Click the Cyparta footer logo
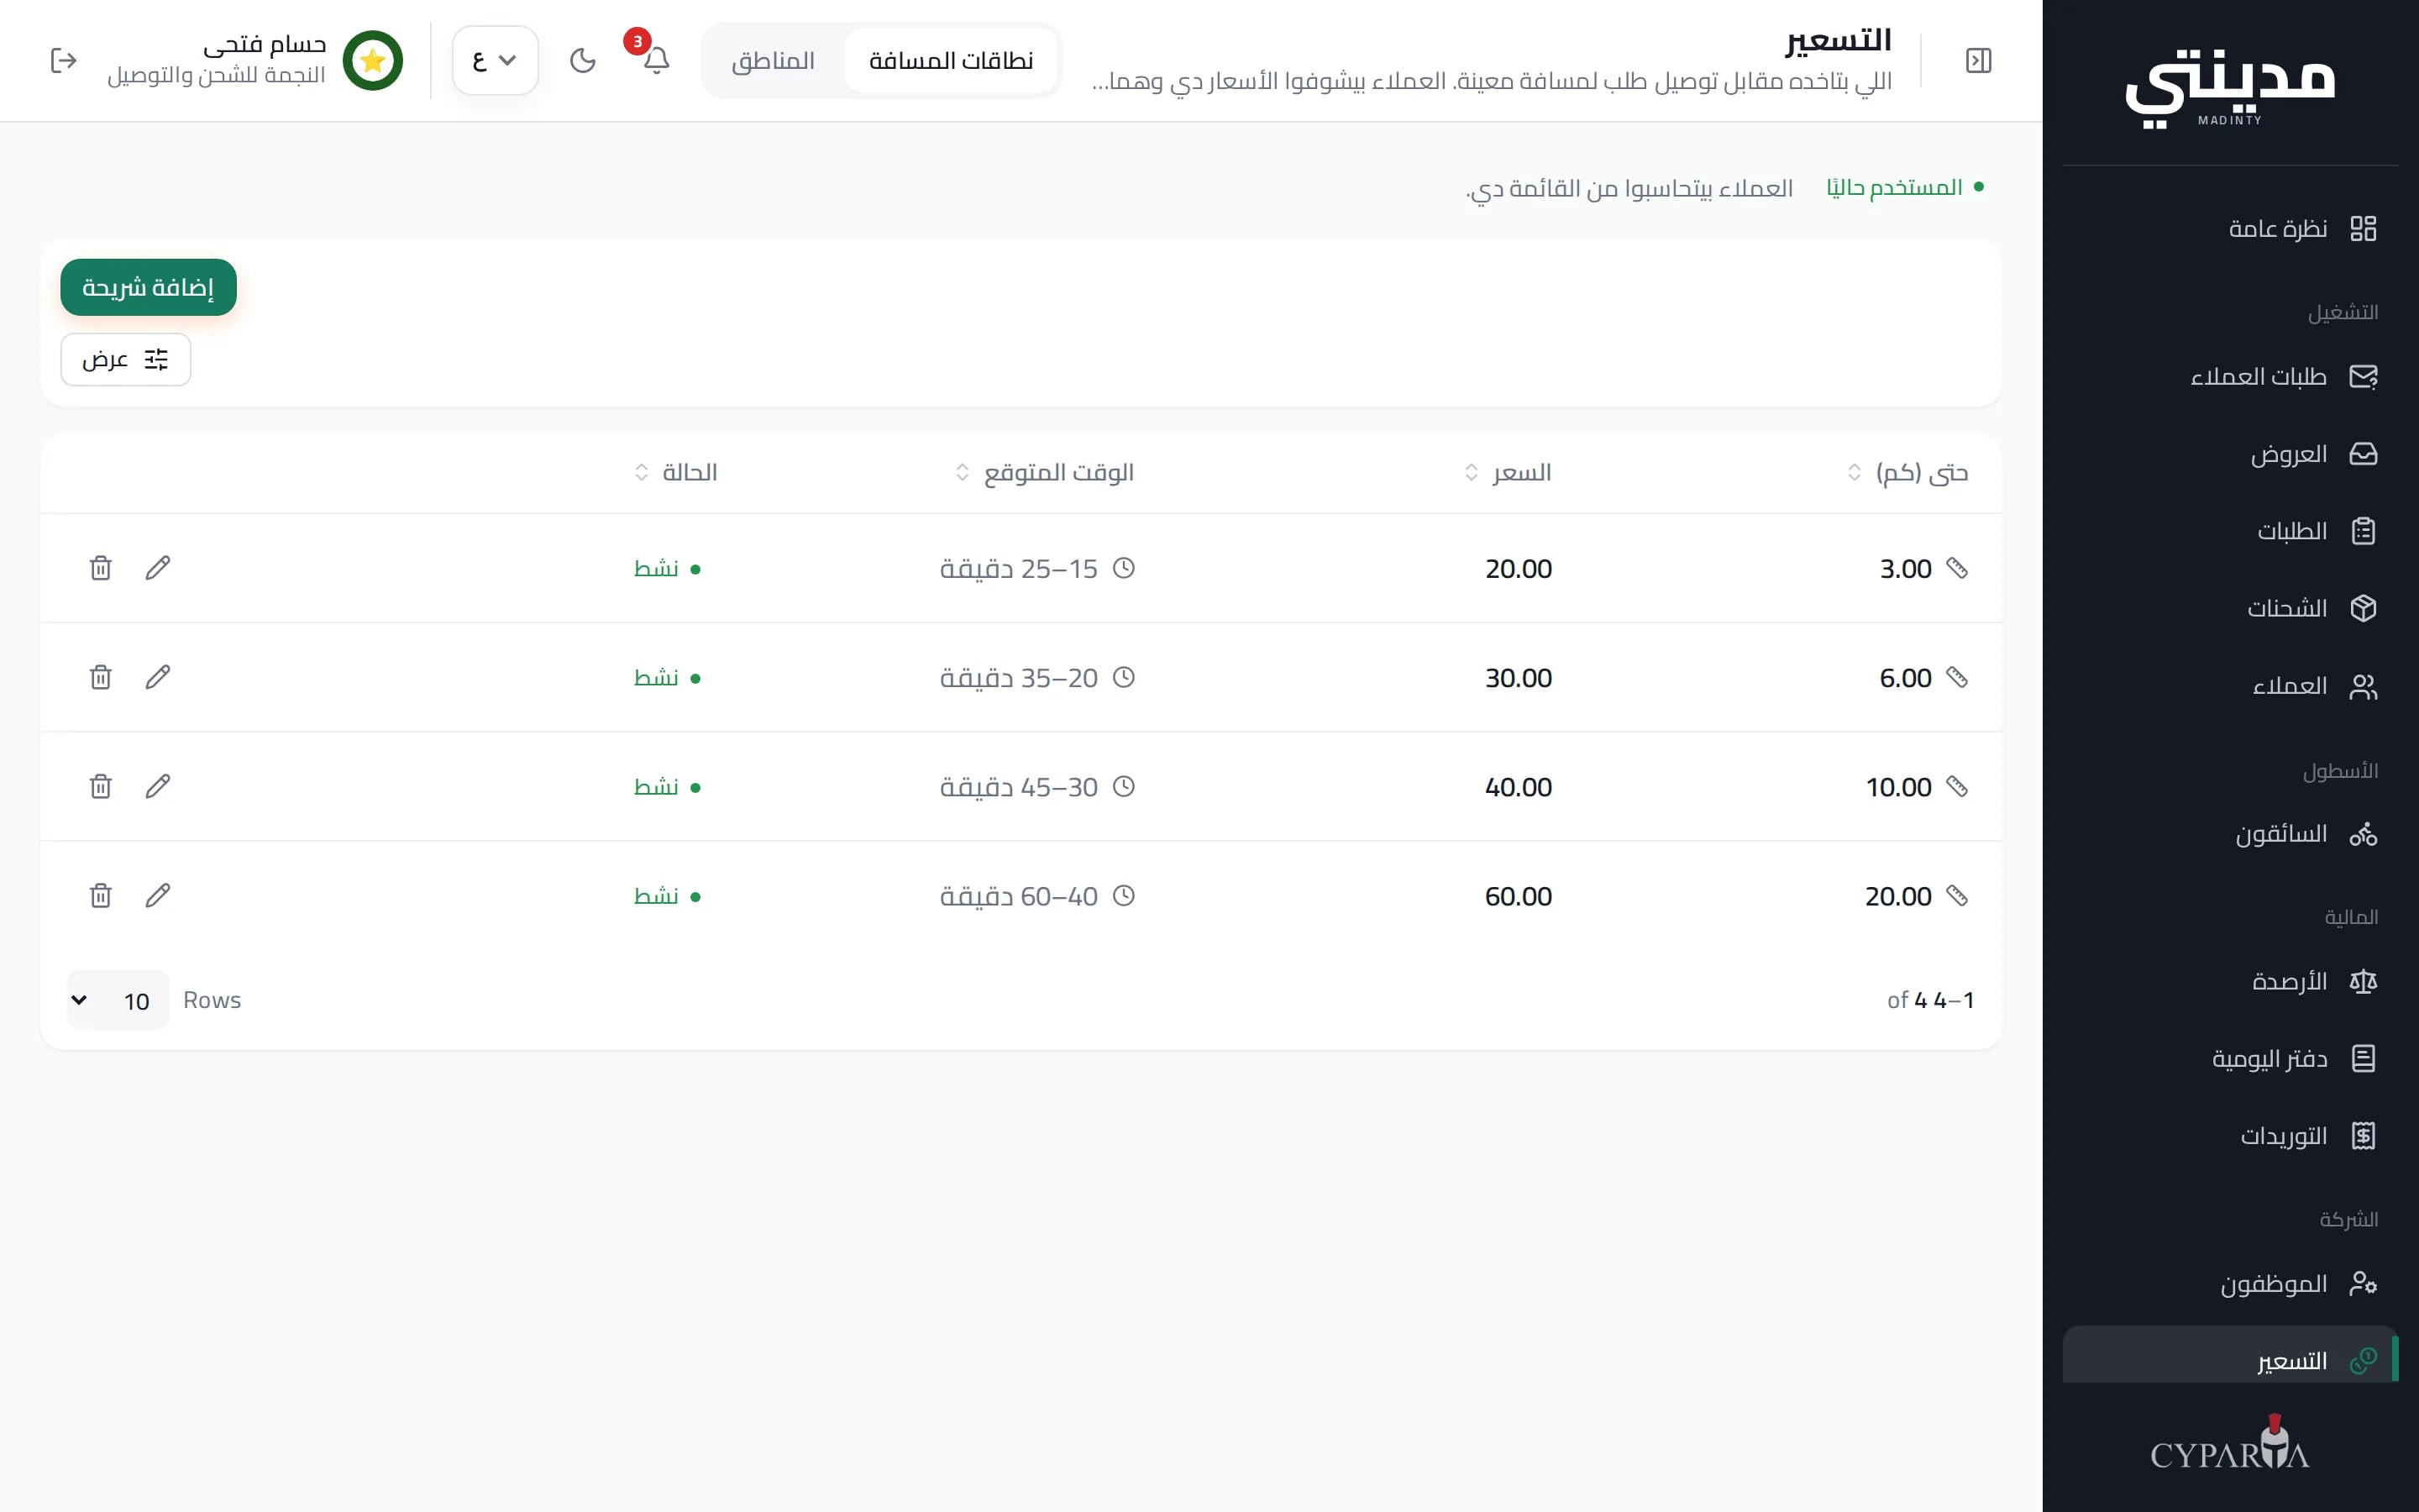2419x1512 pixels. click(x=2230, y=1444)
